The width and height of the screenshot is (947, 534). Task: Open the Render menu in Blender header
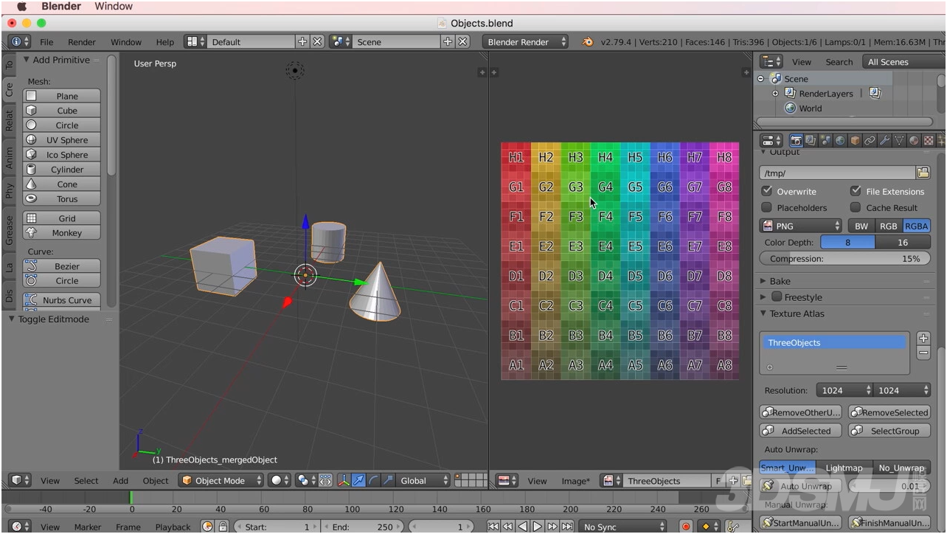pyautogui.click(x=82, y=42)
